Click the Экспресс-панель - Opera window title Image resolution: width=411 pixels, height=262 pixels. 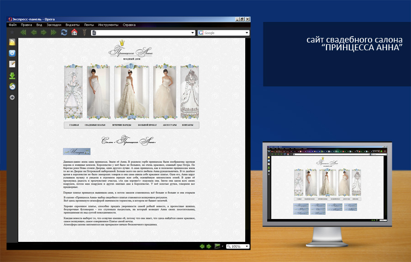(33, 19)
